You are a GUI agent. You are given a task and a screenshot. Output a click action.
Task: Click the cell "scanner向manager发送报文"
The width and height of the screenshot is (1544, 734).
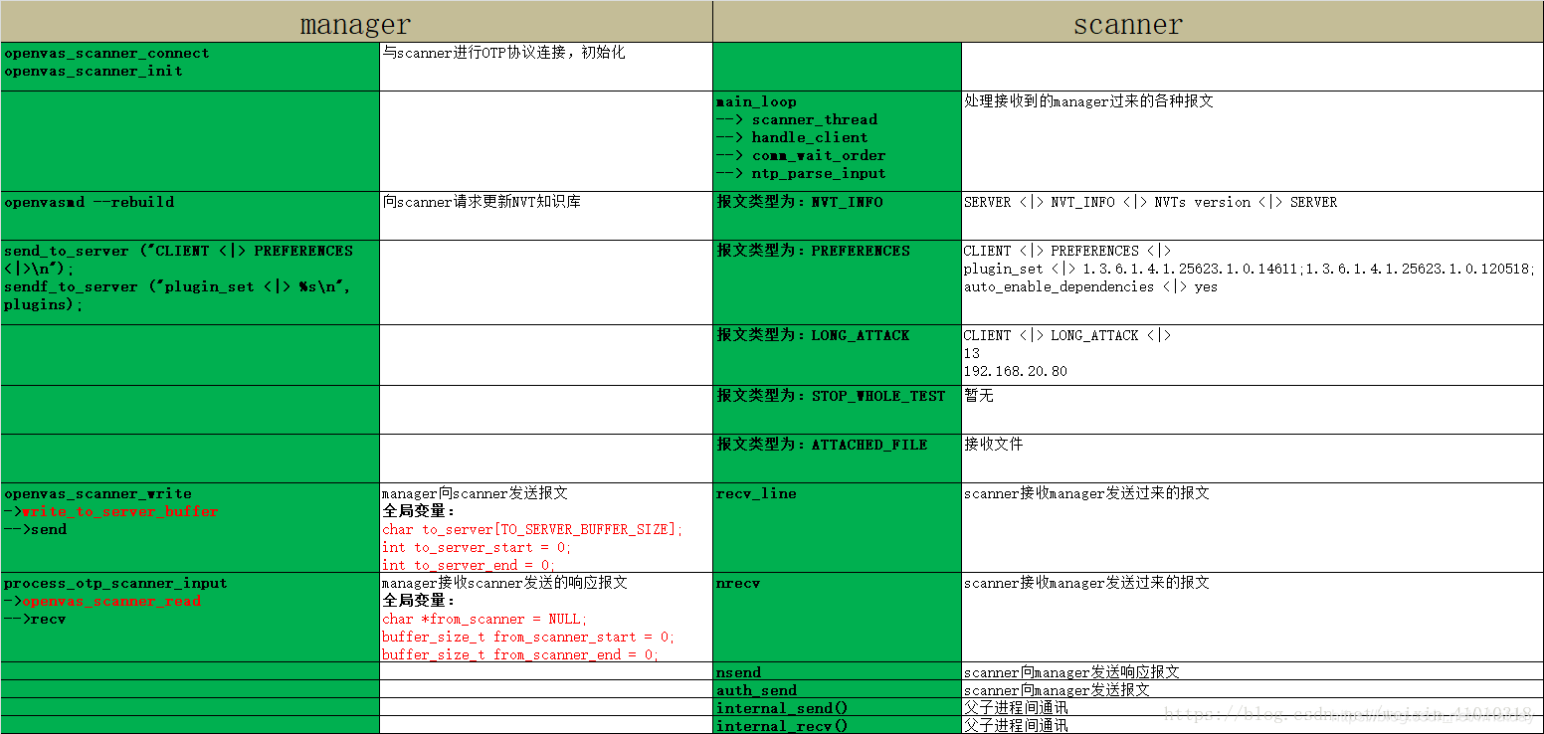point(1253,689)
